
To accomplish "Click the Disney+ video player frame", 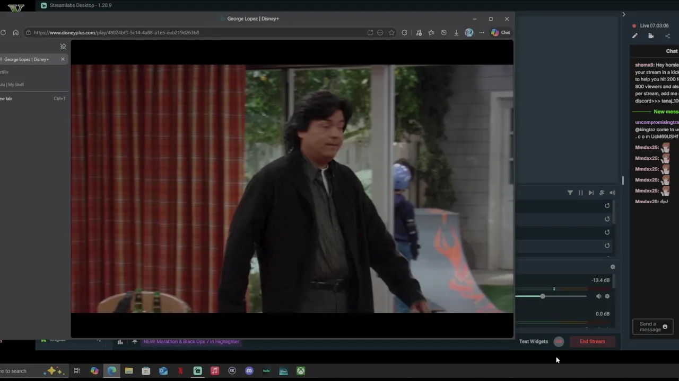I will pos(292,189).
